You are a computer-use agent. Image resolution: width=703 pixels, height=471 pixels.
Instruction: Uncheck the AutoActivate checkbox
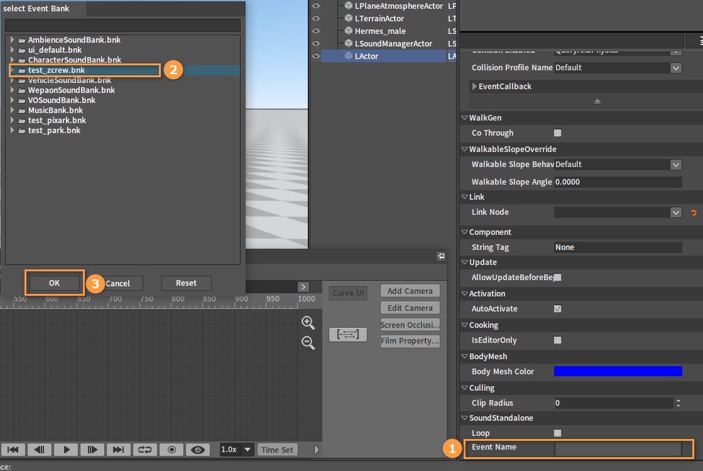(x=558, y=309)
